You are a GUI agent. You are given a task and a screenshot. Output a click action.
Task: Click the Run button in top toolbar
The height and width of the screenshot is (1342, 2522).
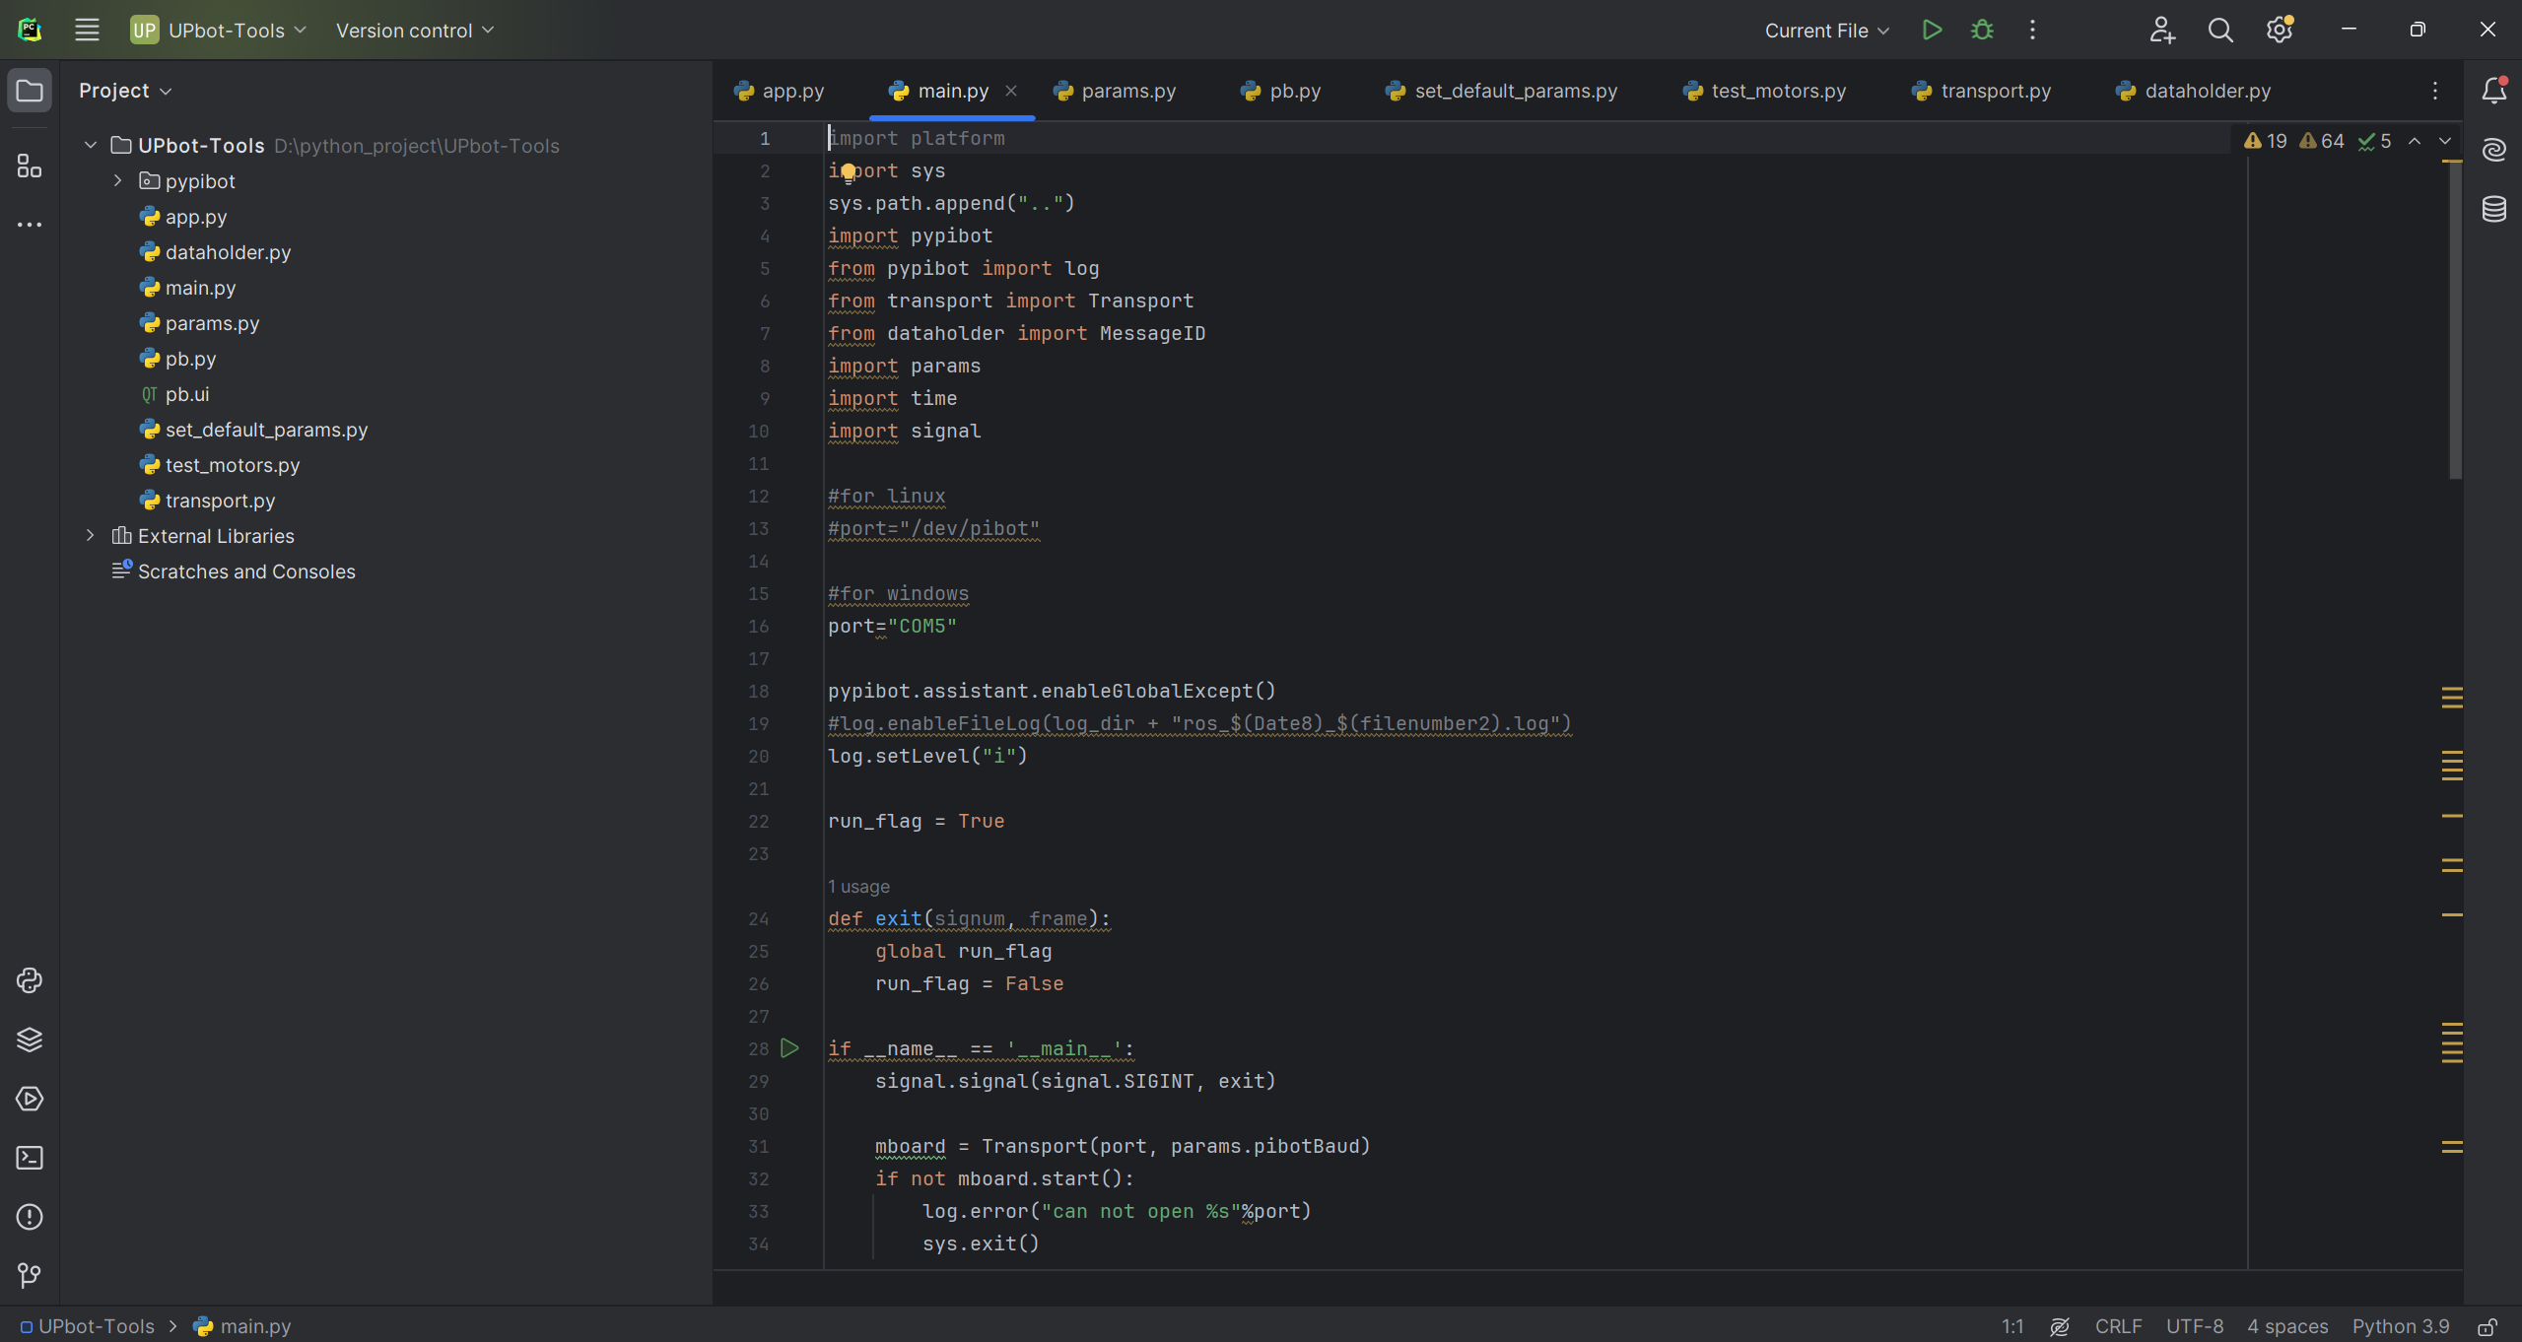pyautogui.click(x=1932, y=31)
